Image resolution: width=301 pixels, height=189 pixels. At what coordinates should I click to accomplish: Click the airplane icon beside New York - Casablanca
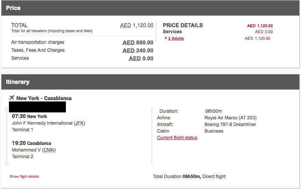[x=12, y=98]
